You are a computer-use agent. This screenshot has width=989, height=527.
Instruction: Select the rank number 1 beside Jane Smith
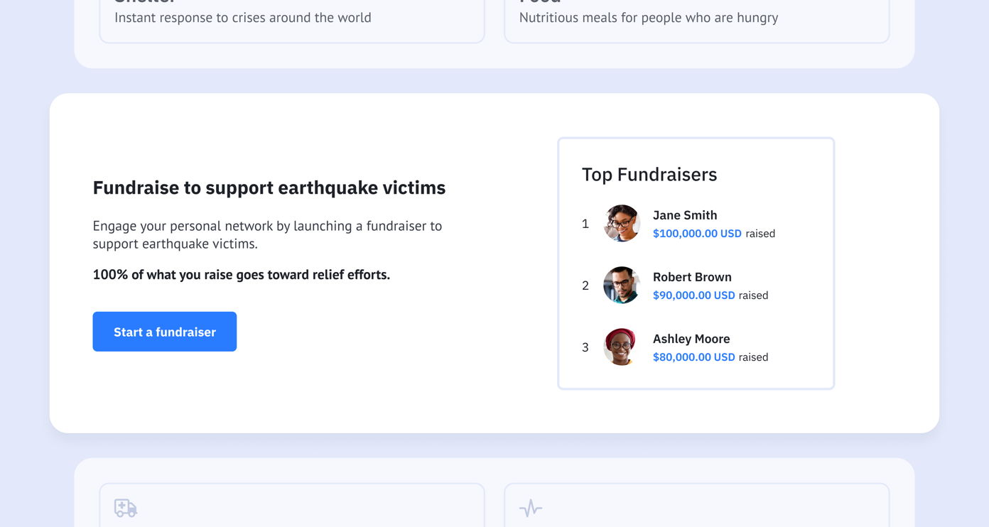(x=585, y=224)
